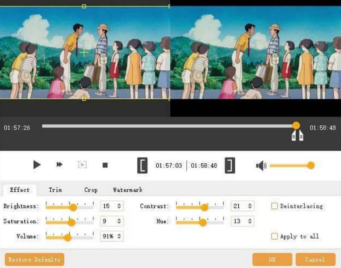
Task: Adjust the player volume slider handle
Action: (x=311, y=165)
